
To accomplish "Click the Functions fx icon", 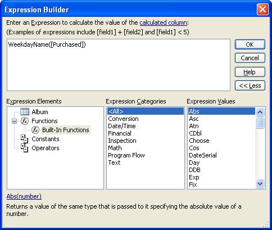I will pyautogui.click(x=25, y=121).
